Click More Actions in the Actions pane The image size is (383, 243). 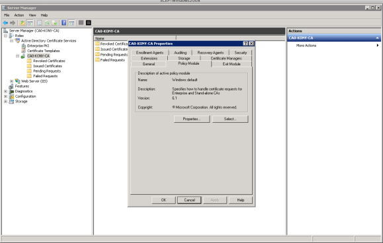click(306, 46)
